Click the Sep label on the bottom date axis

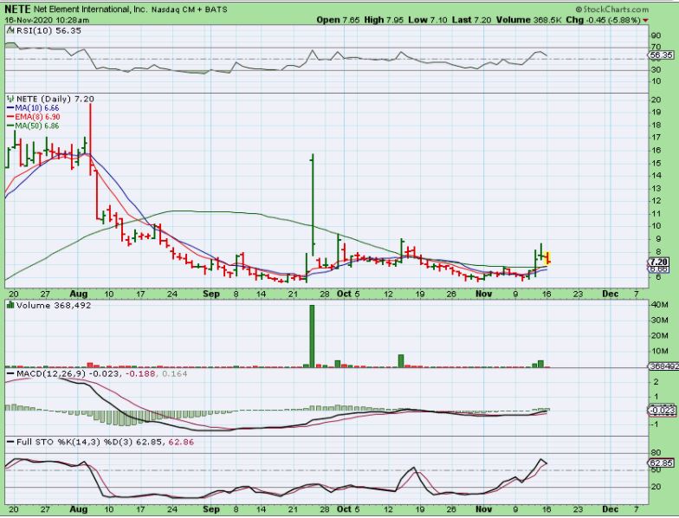tap(211, 509)
